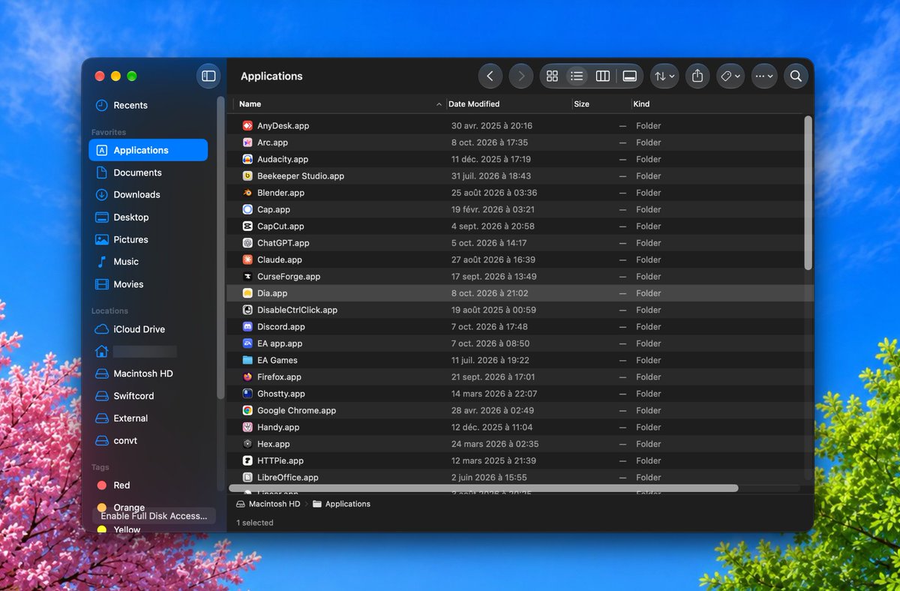900x591 pixels.
Task: Select the Blender.app icon
Action: [247, 193]
